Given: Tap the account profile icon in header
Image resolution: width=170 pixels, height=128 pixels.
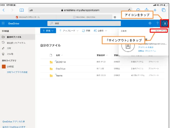Looking at the screenshot, I should [165, 23].
